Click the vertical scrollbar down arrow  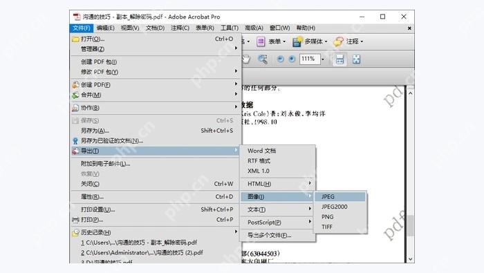tap(410, 259)
